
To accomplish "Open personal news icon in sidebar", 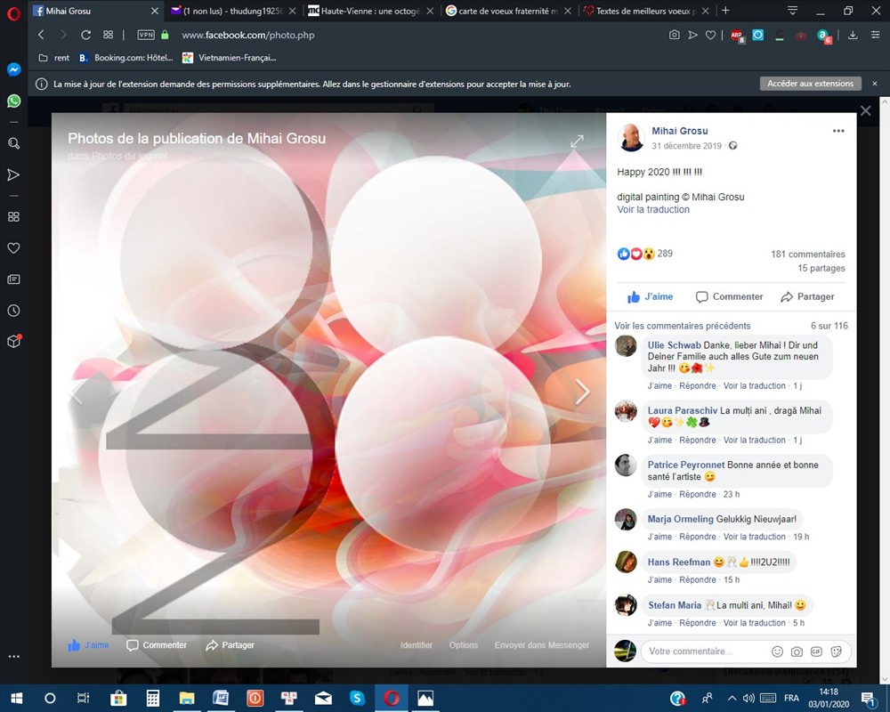I will [x=13, y=279].
